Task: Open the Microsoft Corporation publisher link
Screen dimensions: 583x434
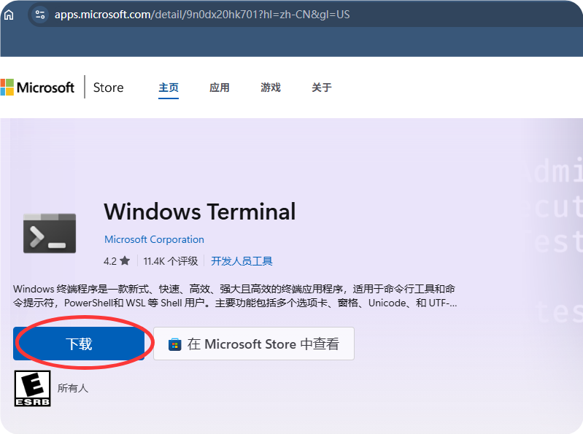Action: click(x=154, y=239)
